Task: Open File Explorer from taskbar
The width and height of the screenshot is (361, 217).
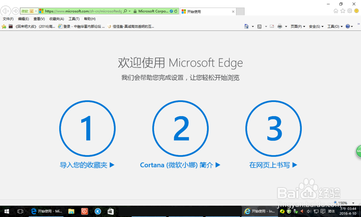Action: (71, 211)
